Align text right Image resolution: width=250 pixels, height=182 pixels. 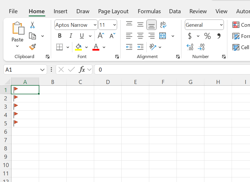click(152, 36)
